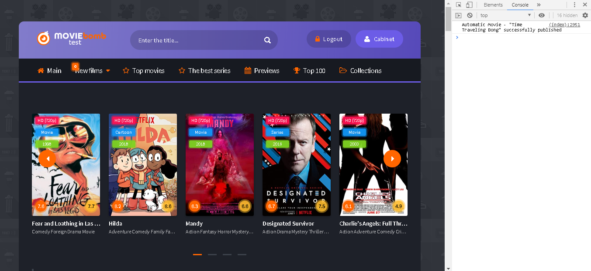Switch to the DevTools Elements tab

point(493,5)
